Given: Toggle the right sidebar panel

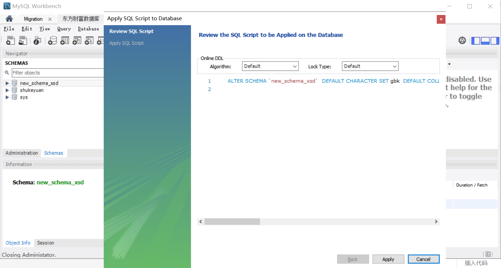Looking at the screenshot, I should click(x=495, y=41).
